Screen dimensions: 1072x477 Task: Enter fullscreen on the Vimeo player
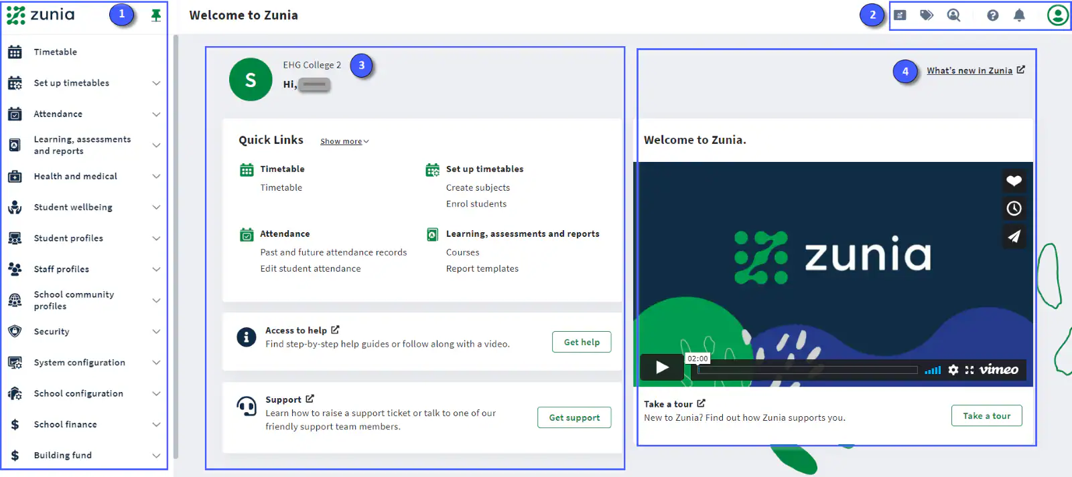pos(969,370)
